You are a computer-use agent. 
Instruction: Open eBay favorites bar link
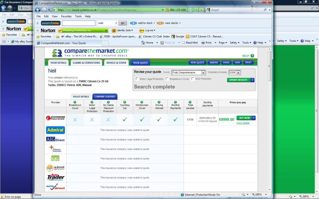(x=79, y=37)
